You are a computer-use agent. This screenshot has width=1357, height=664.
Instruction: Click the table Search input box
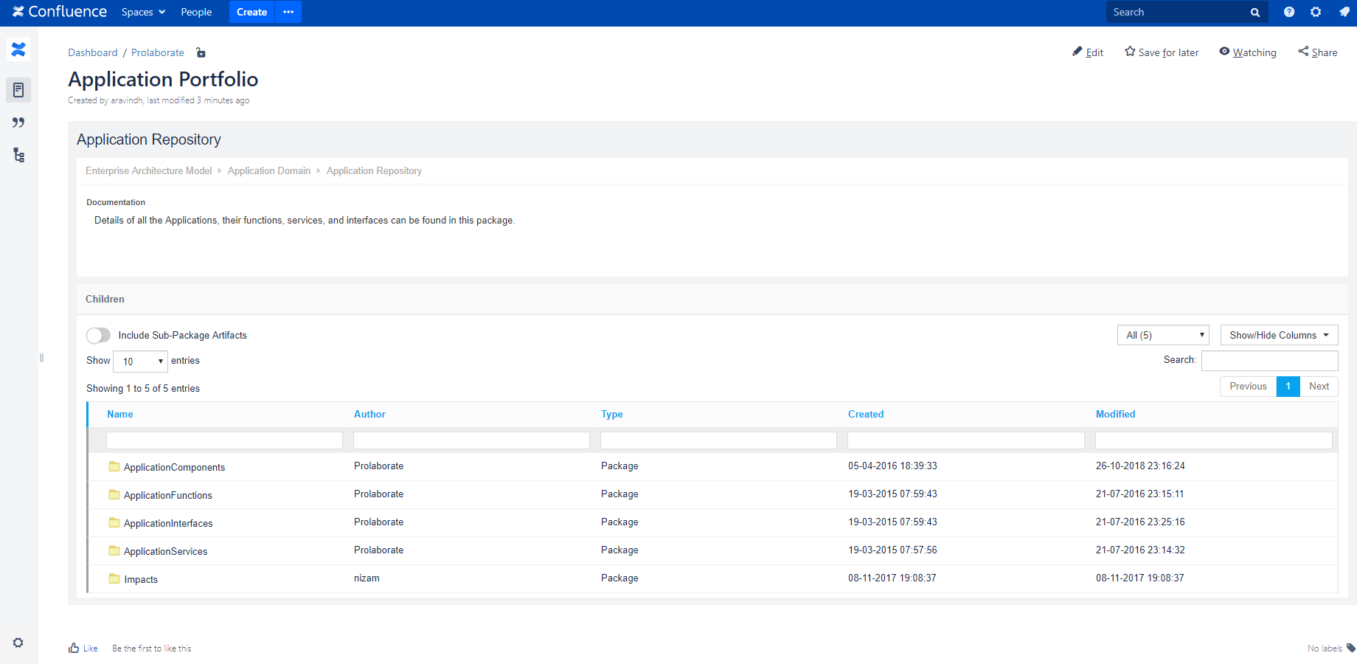[x=1269, y=361]
